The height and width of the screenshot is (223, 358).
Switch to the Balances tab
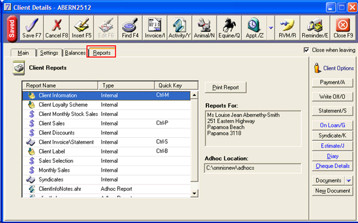point(75,53)
